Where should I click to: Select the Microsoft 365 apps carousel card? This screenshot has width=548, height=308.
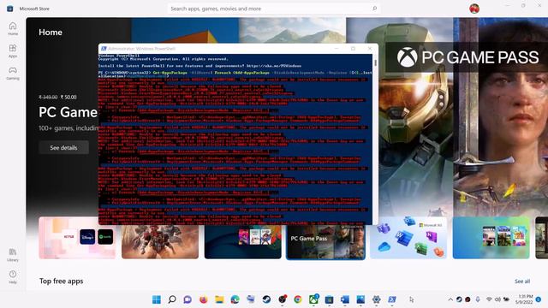pyautogui.click(x=408, y=238)
